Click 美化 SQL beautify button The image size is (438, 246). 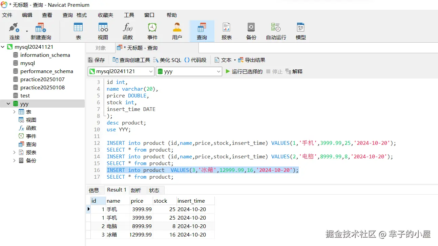tap(167, 60)
